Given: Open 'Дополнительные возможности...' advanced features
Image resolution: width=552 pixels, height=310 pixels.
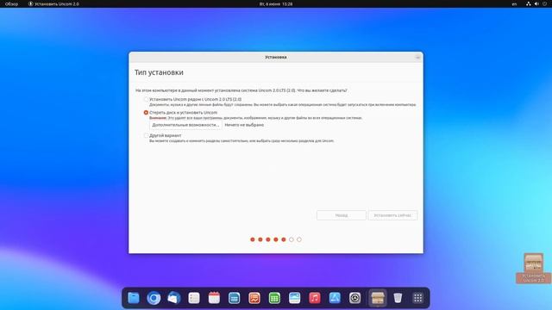Looking at the screenshot, I should [185, 125].
